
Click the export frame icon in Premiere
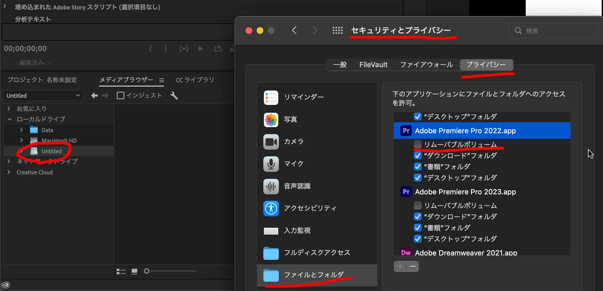point(218,49)
